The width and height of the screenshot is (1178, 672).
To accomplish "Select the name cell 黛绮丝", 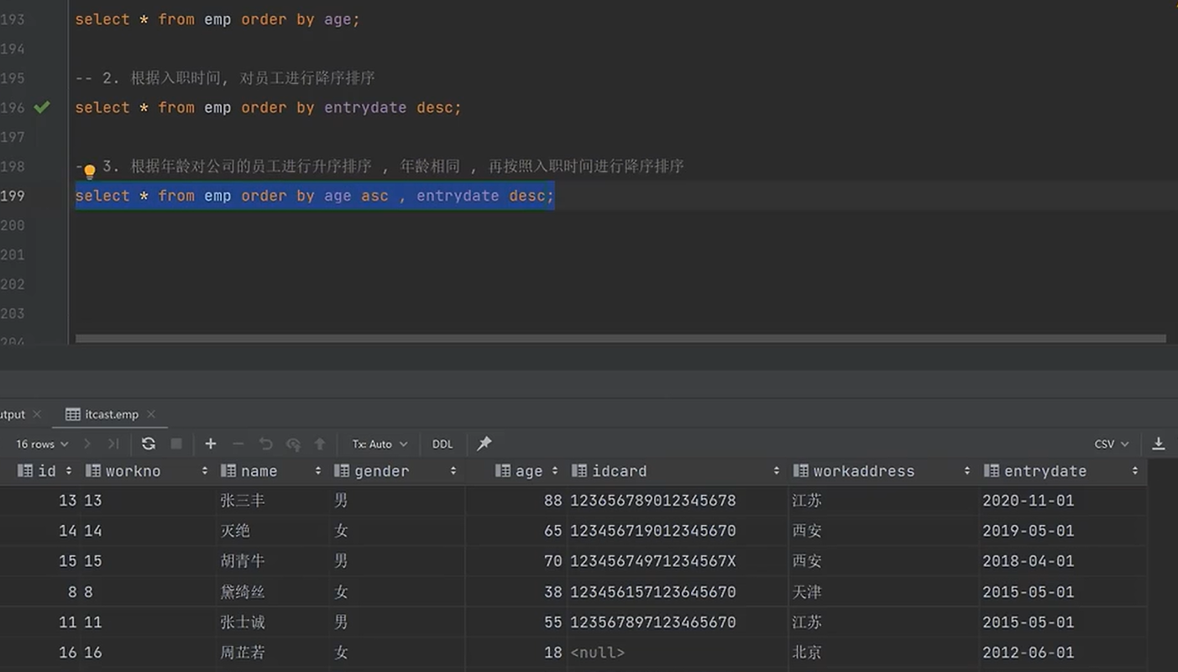I will click(273, 592).
